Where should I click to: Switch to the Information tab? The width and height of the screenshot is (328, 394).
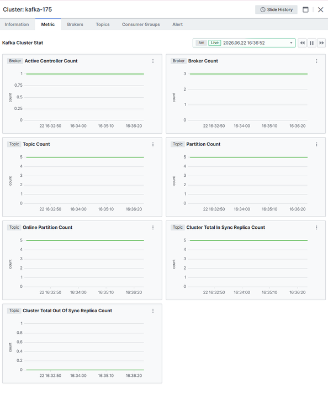pos(17,24)
